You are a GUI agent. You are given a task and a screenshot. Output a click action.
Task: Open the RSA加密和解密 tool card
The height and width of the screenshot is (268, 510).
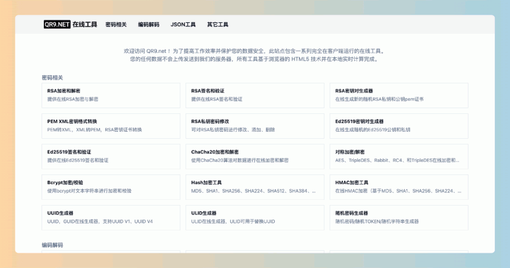tap(111, 95)
